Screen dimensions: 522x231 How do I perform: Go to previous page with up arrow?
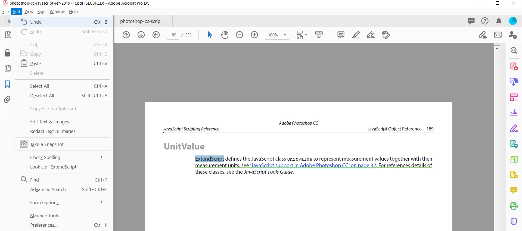(126, 35)
